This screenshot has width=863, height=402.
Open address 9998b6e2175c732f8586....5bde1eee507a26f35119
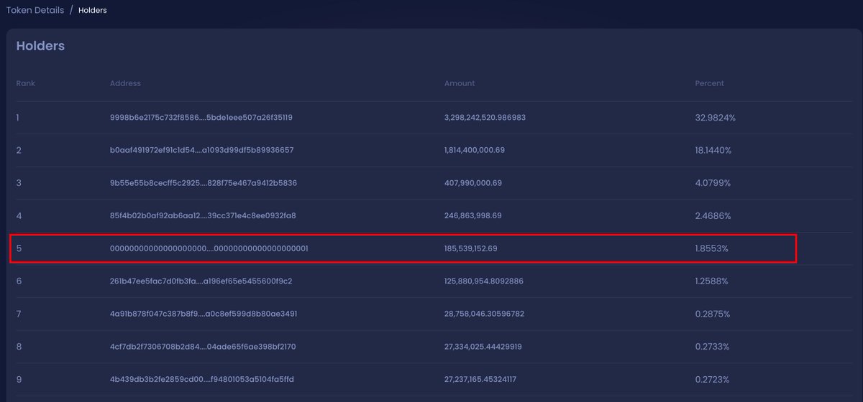[x=201, y=117]
